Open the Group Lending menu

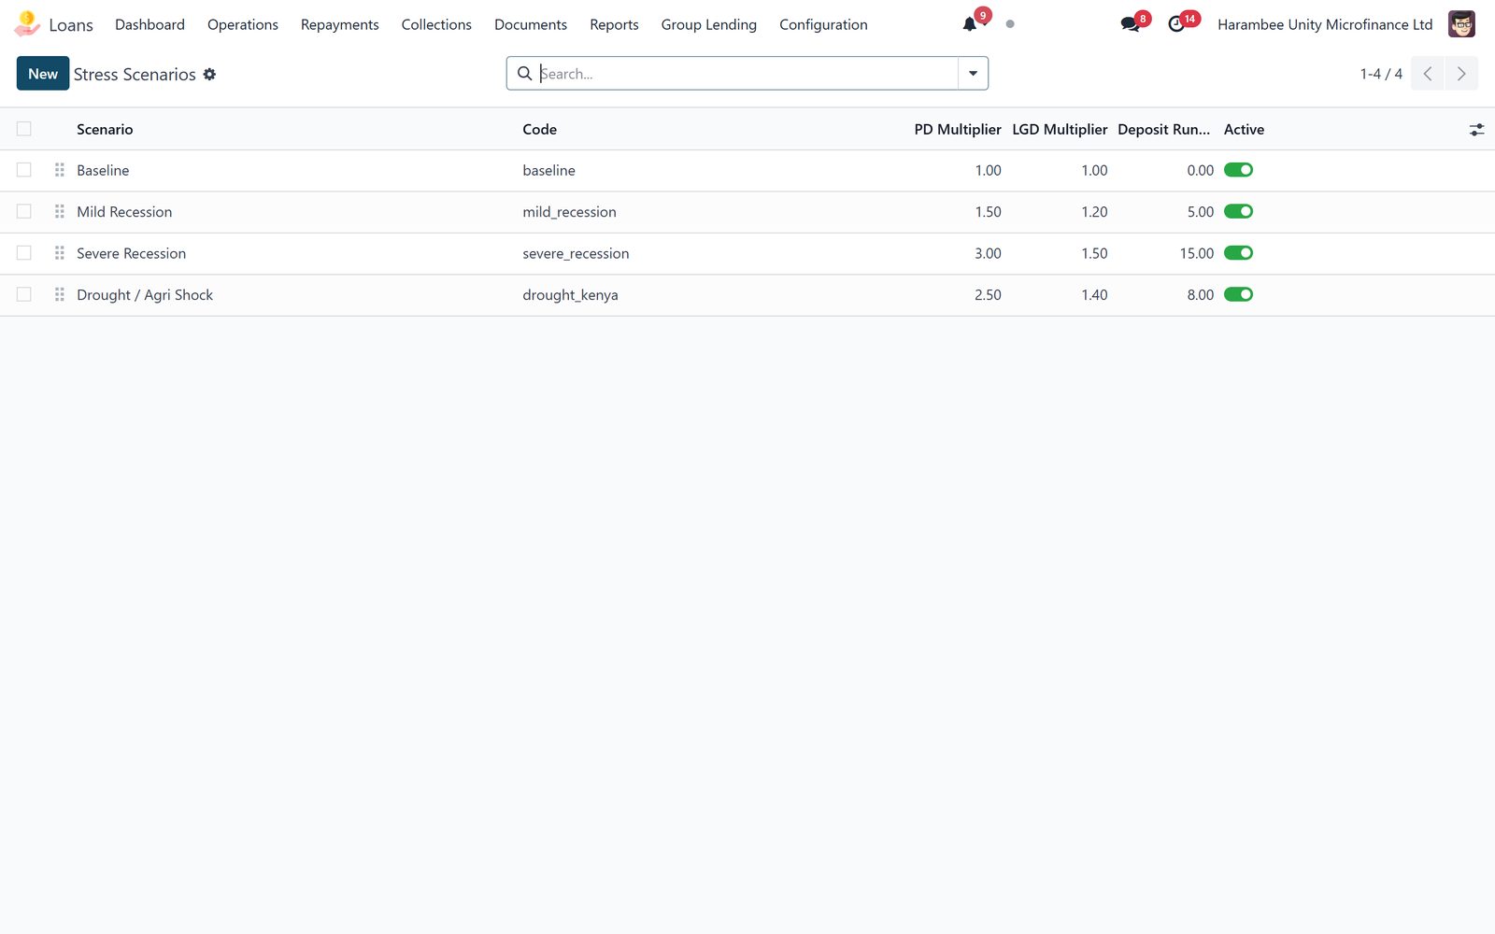(x=709, y=24)
